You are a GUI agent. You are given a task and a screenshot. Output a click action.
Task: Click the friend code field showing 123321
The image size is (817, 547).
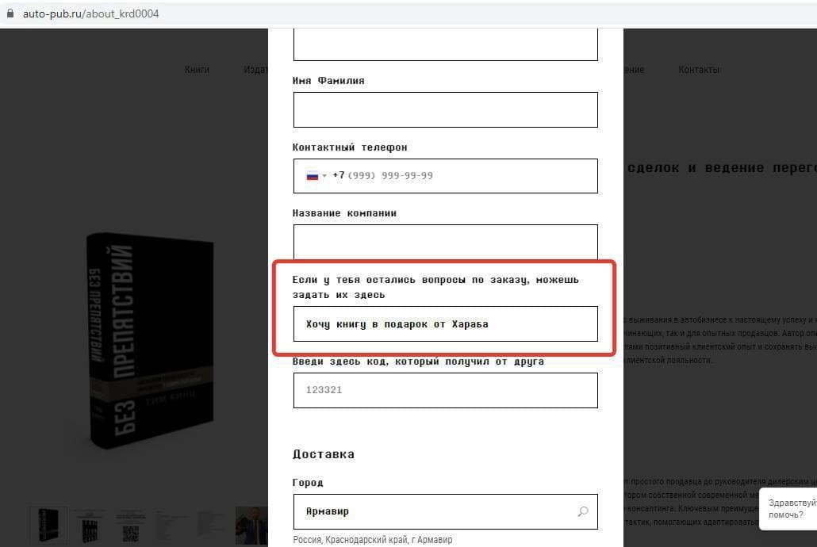[446, 390]
